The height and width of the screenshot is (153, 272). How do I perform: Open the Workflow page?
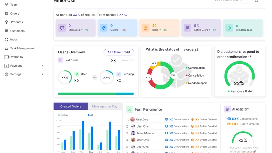(x=17, y=57)
